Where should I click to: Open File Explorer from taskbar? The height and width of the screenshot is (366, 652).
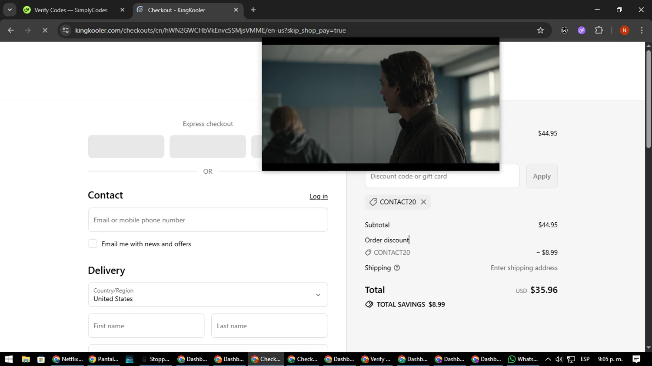click(26, 359)
